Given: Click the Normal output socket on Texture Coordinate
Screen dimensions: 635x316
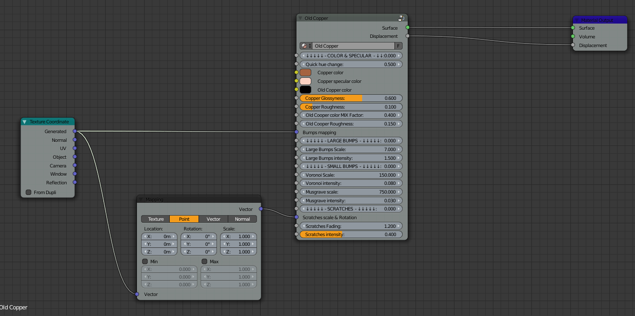Looking at the screenshot, I should click(74, 140).
